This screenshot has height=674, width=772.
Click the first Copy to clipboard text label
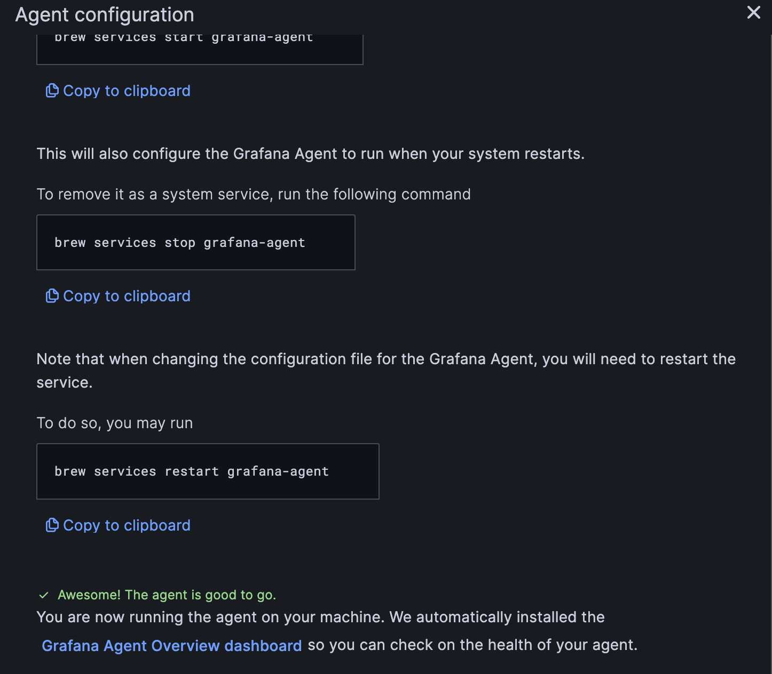127,91
